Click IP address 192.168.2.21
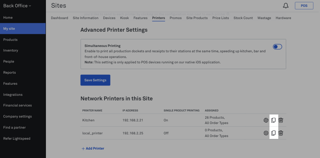Image resolution: width=320 pixels, height=158 pixels. point(133,120)
